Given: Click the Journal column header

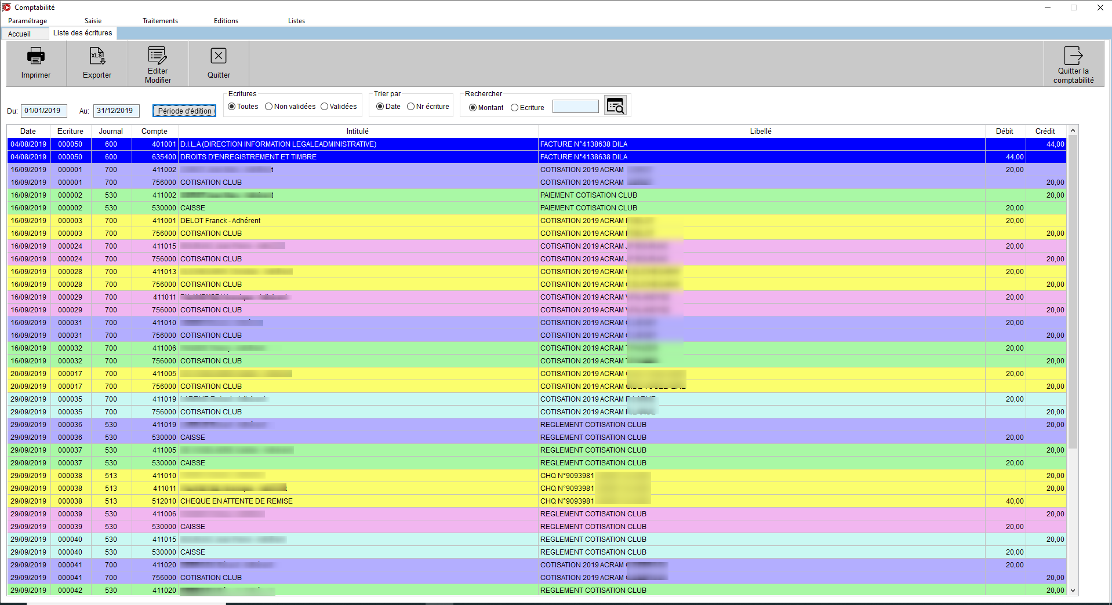Looking at the screenshot, I should pos(111,132).
